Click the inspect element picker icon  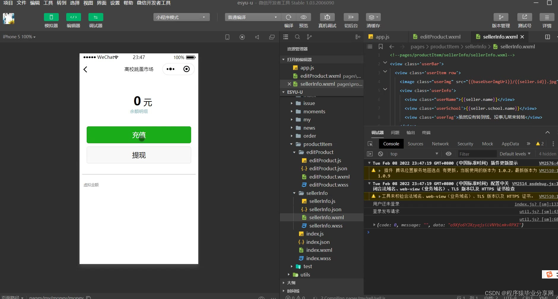click(370, 144)
